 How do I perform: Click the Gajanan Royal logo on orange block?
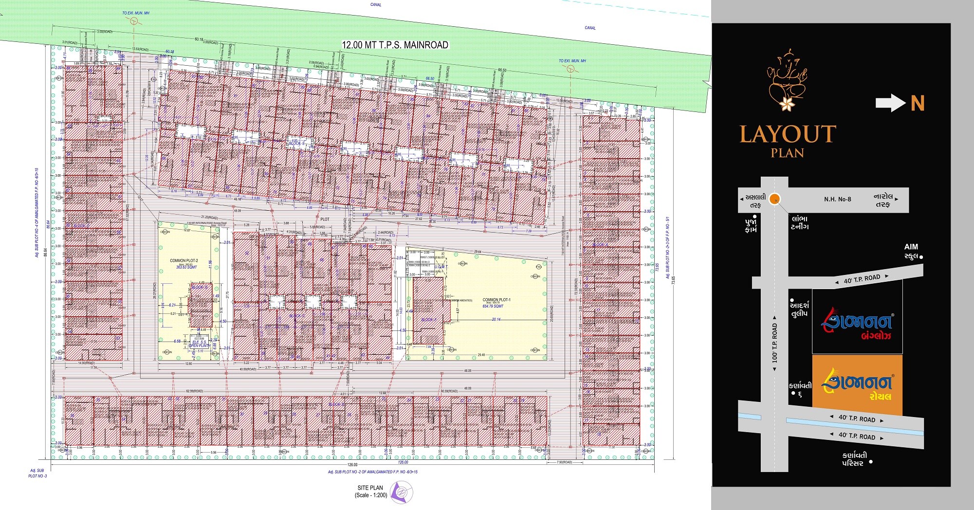[857, 384]
